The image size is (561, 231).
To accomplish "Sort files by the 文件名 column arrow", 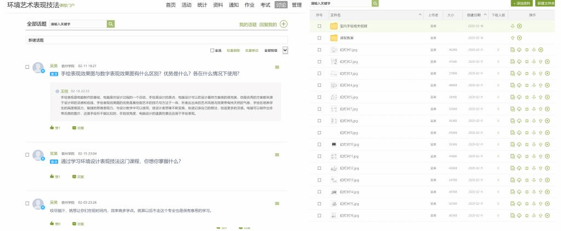I will pos(420,15).
